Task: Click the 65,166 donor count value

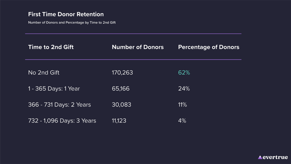Action: [121, 89]
